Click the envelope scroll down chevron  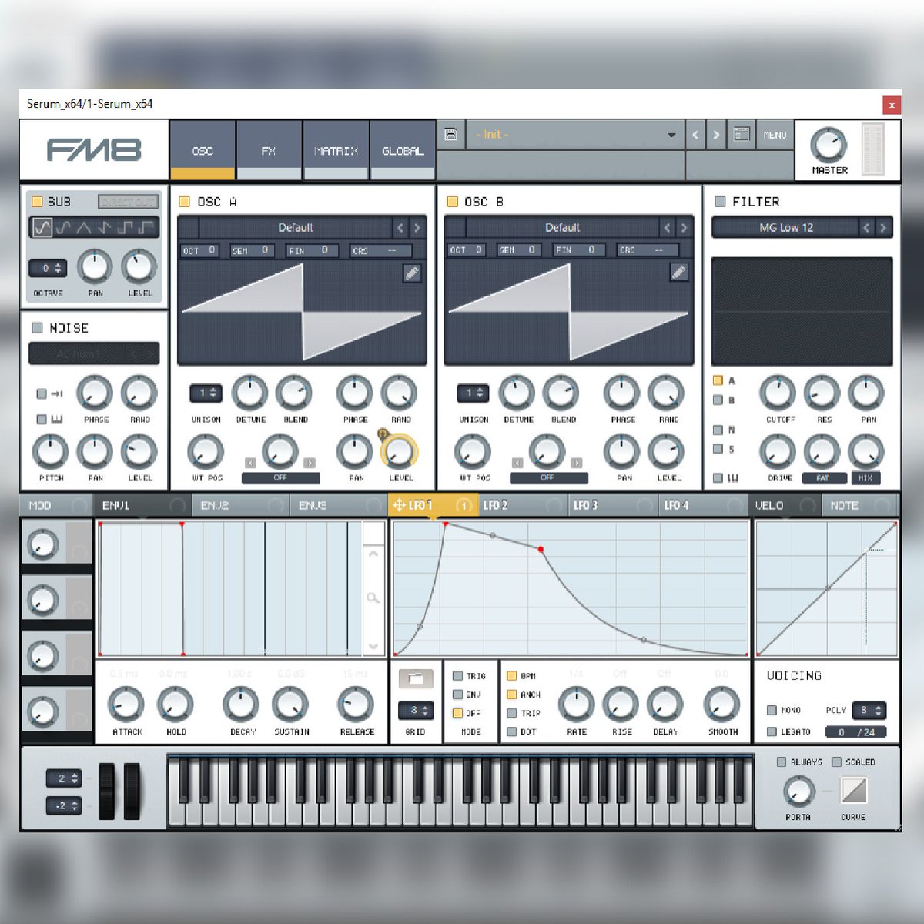pyautogui.click(x=373, y=646)
